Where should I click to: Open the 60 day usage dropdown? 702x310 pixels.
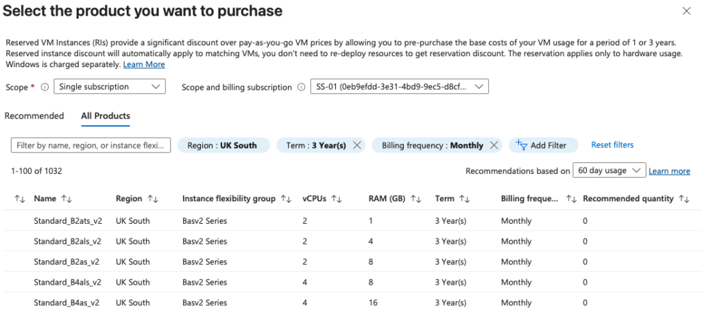pos(609,170)
